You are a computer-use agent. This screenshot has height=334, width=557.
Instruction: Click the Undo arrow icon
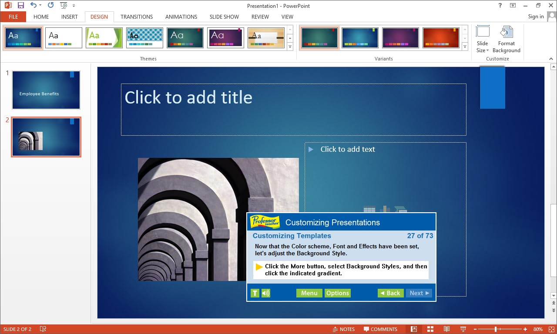pos(34,5)
